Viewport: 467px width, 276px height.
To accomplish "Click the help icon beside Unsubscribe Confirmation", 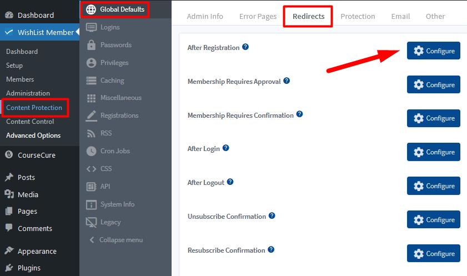I will tap(272, 215).
